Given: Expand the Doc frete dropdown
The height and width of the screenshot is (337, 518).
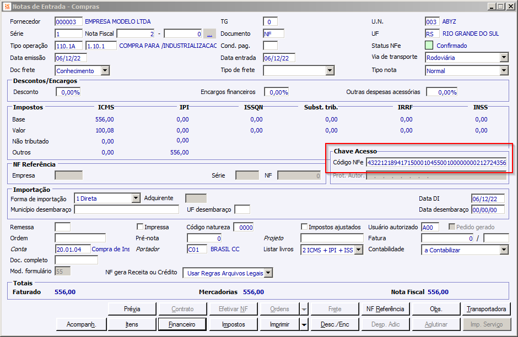Looking at the screenshot, I should tap(105, 70).
